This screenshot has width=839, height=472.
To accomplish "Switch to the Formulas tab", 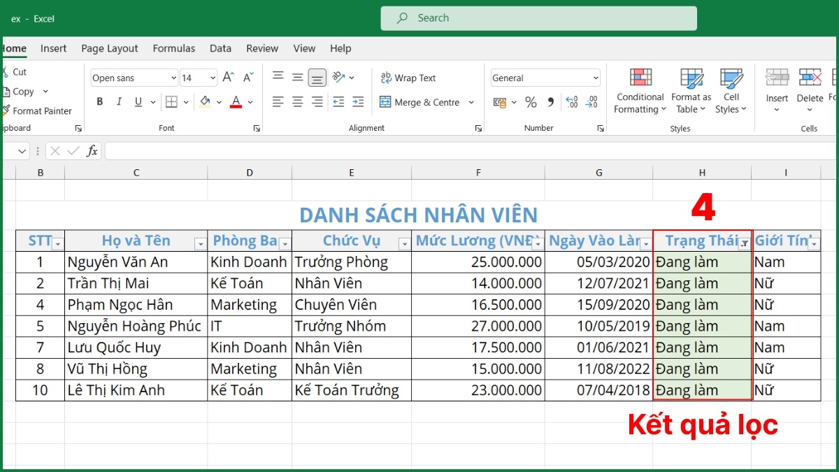I will tap(174, 48).
